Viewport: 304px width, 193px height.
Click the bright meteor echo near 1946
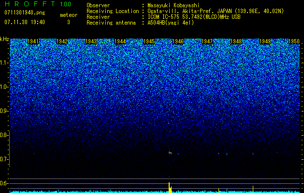coord(170,153)
